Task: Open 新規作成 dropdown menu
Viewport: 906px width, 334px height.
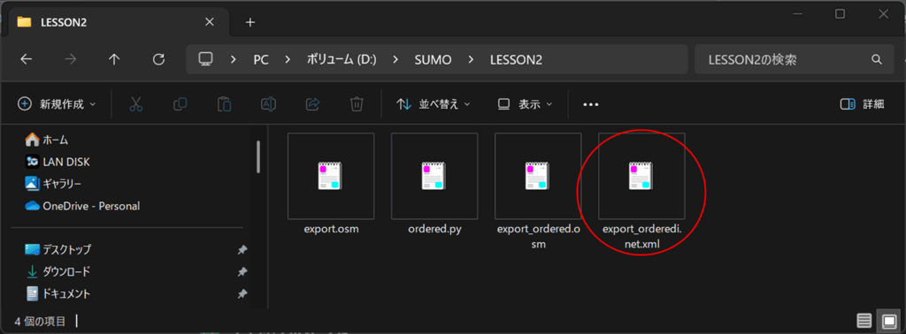Action: coord(57,104)
